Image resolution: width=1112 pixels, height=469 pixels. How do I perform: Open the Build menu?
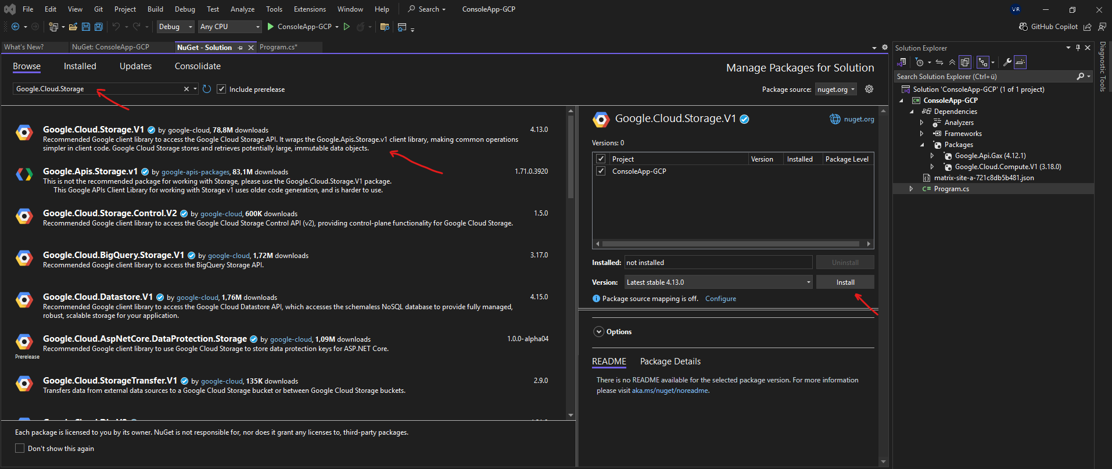pyautogui.click(x=155, y=9)
